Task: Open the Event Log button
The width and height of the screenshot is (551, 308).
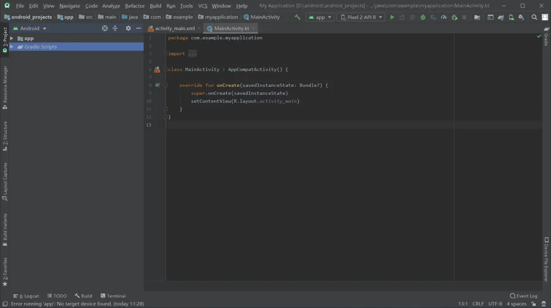Action: [x=523, y=296]
